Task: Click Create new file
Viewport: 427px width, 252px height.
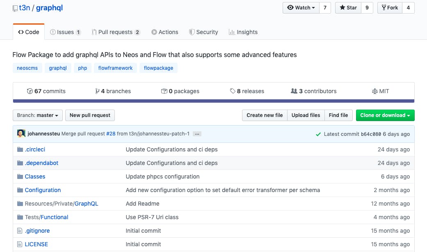Action: pos(265,115)
